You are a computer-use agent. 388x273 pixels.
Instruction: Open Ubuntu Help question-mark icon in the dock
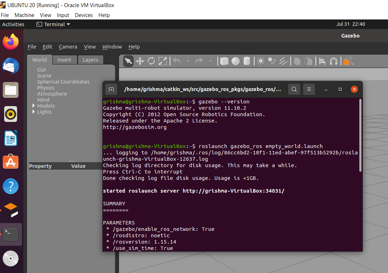(11, 186)
